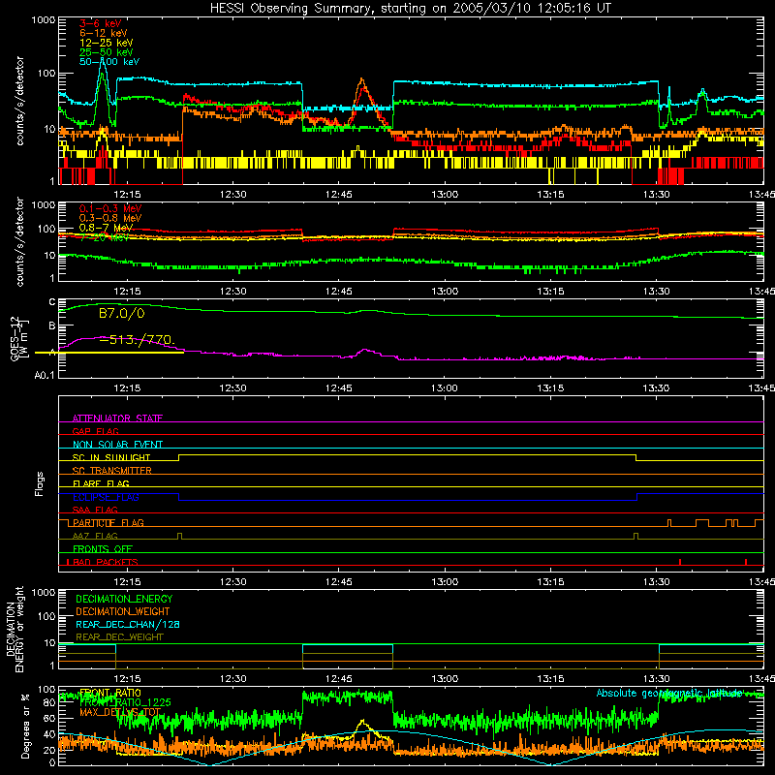Click the C level tick on the GOES axis
The width and height of the screenshot is (775, 775).
[52, 302]
